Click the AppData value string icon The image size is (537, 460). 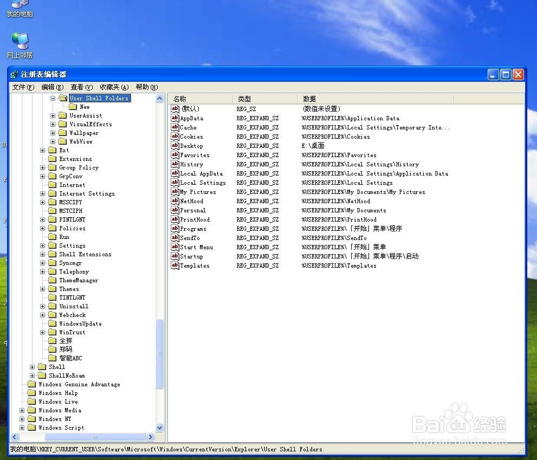[x=175, y=118]
